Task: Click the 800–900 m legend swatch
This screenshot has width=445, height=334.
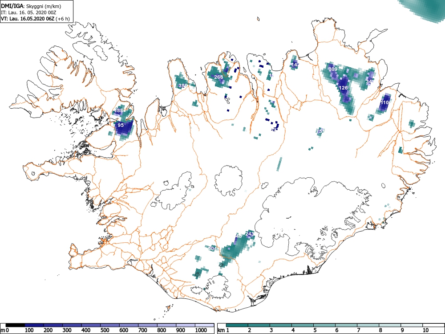Action: [x=166, y=325]
